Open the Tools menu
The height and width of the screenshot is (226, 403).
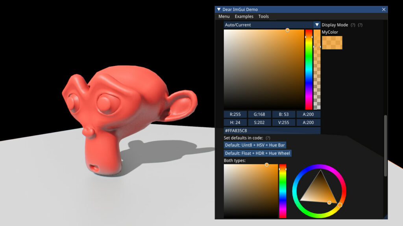click(263, 16)
